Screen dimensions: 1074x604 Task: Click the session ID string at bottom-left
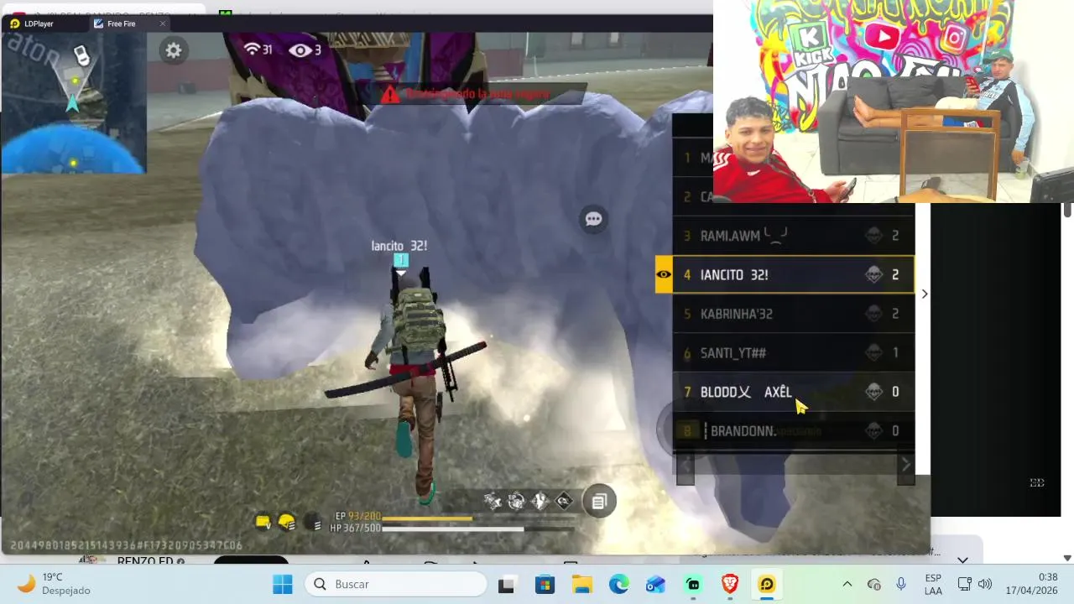pos(127,545)
